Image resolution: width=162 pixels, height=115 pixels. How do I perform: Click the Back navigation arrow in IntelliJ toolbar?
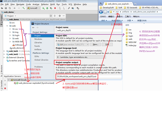15,8
